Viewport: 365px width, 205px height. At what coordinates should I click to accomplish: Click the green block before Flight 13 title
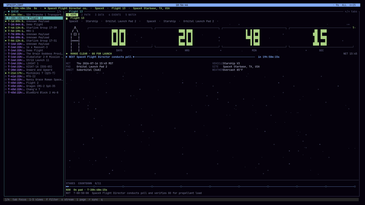(67, 18)
